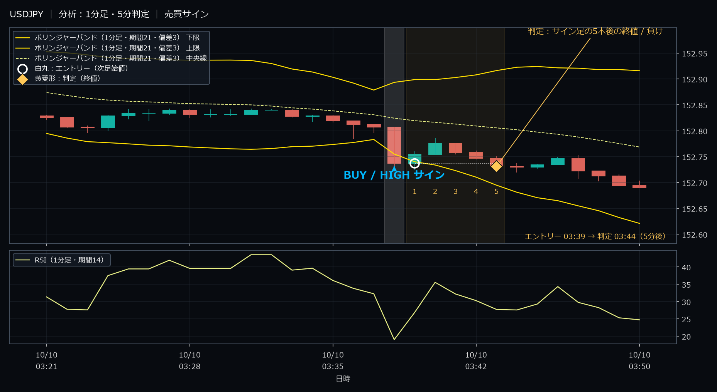Click the candle count label 3
This screenshot has height=392, width=717.
(x=455, y=191)
